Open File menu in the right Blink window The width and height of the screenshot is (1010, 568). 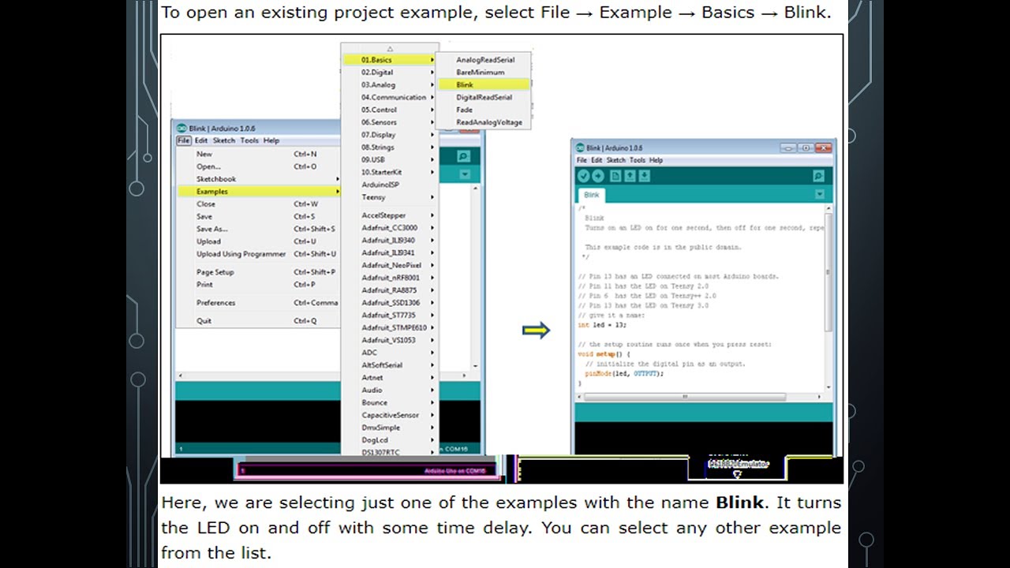[582, 160]
